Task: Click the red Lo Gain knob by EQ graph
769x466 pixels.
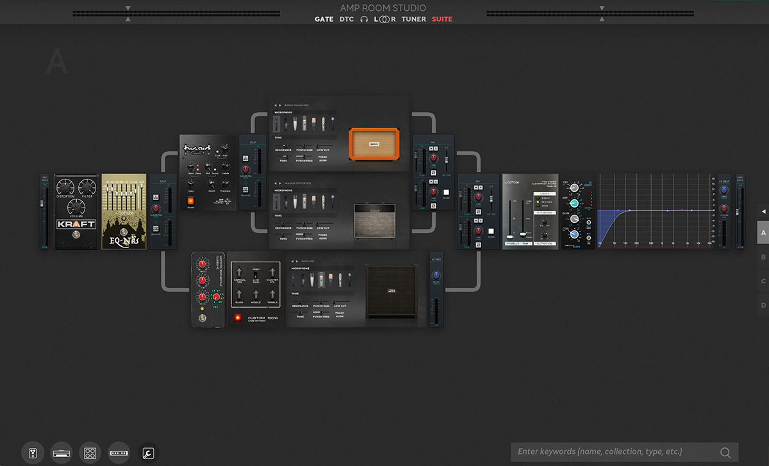Action: pos(724,208)
